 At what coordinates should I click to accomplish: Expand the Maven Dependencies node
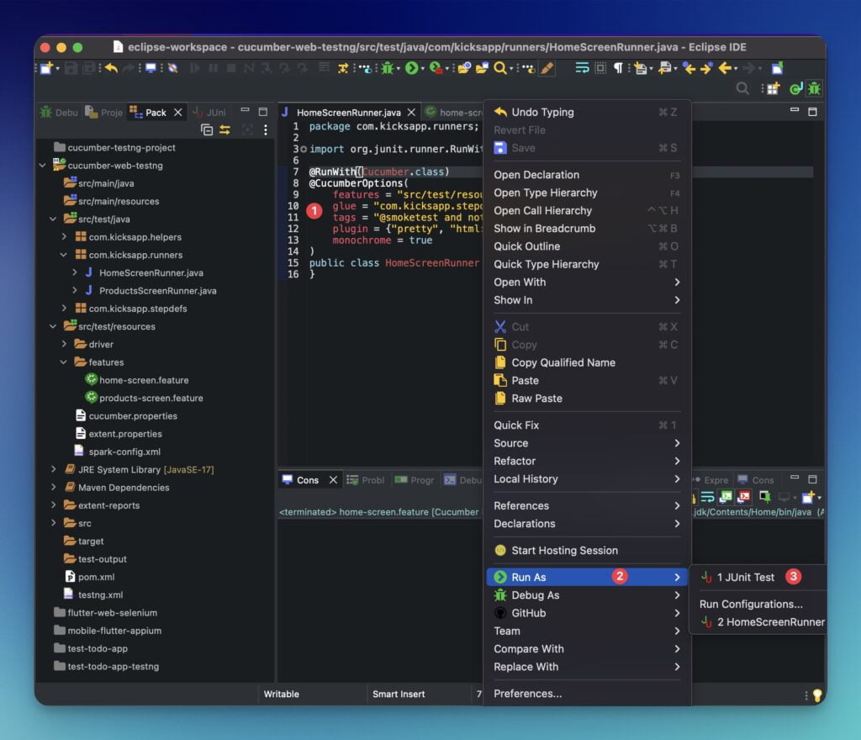[x=53, y=488]
